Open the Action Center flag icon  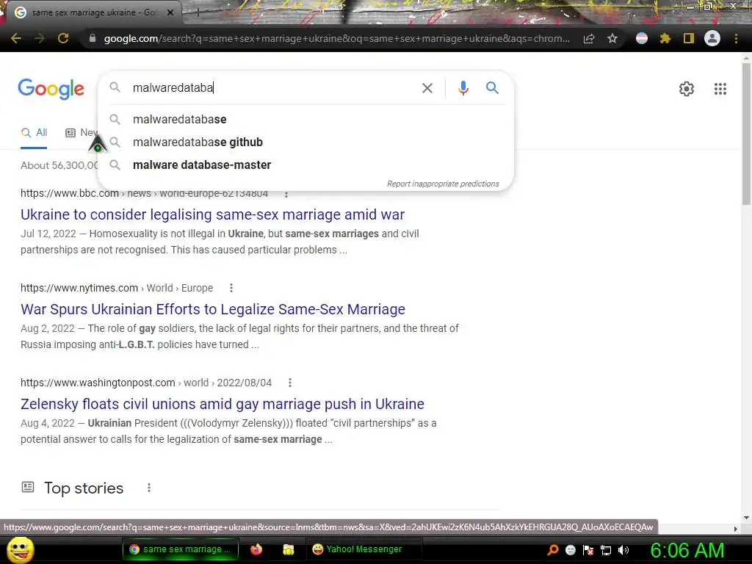588,550
